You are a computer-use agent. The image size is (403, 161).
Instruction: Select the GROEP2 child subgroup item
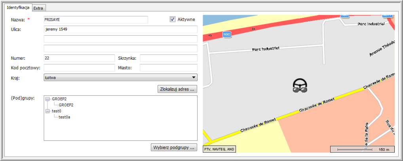pos(66,105)
